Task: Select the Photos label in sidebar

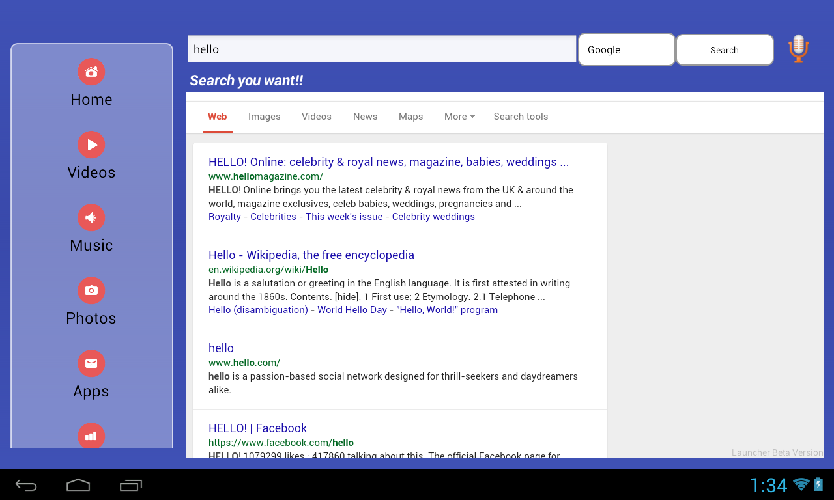Action: coord(91,318)
